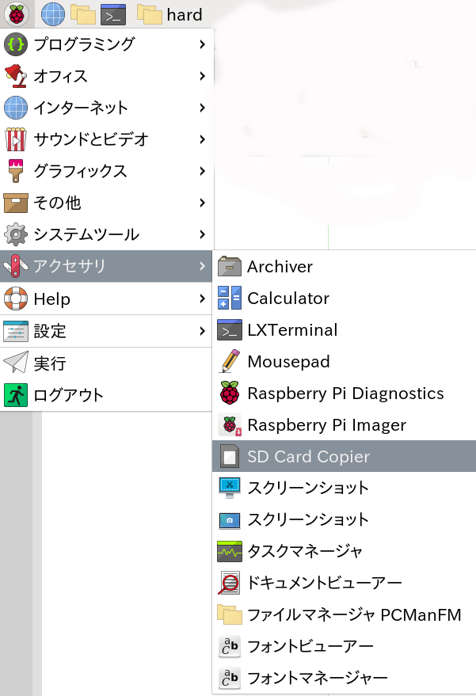The image size is (476, 696).
Task: Click the タスクマネージャ label text
Action: tap(305, 551)
